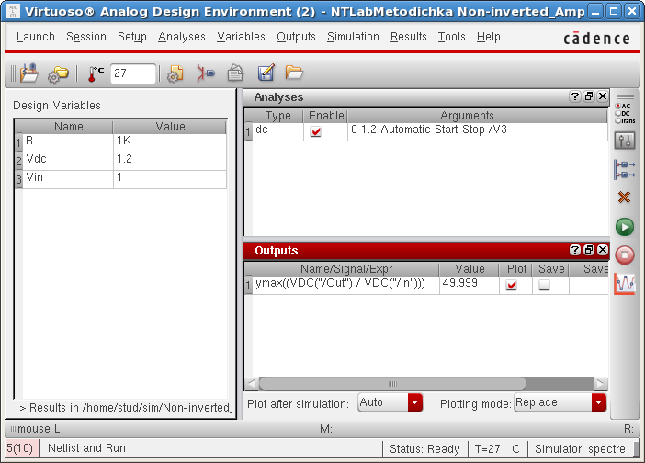Image resolution: width=645 pixels, height=463 pixels.
Task: Open the Plotting mode Replace dropdown
Action: pyautogui.click(x=560, y=402)
